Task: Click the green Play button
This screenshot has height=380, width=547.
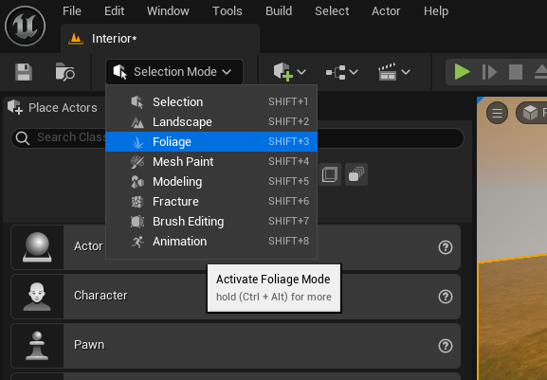Action: pos(462,72)
